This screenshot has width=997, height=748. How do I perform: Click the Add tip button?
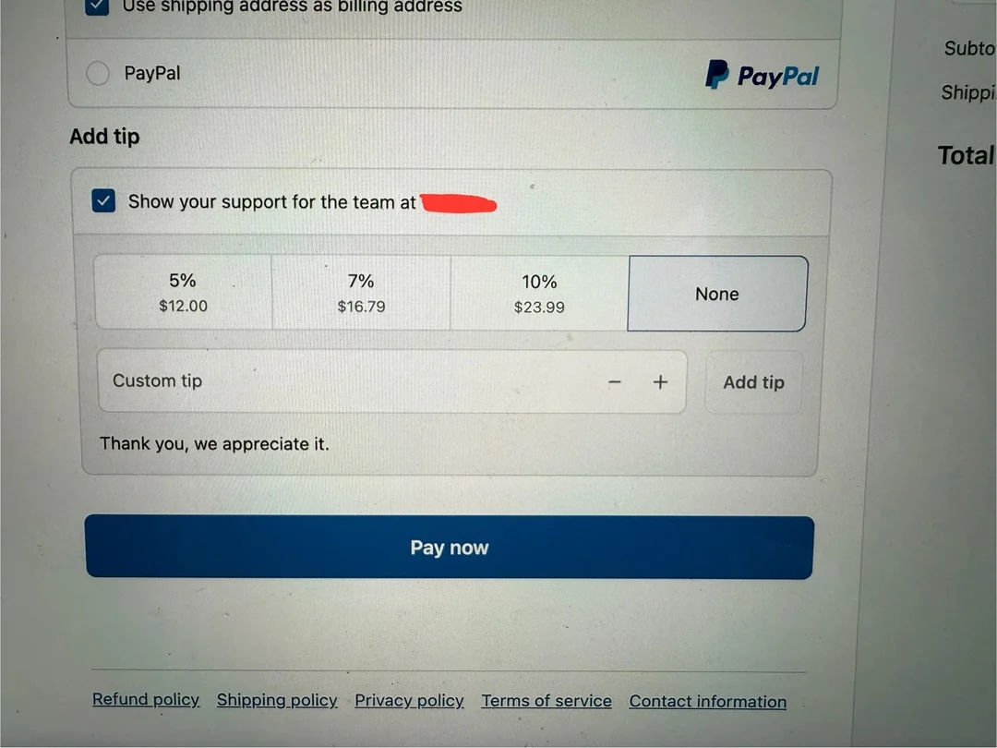click(753, 382)
